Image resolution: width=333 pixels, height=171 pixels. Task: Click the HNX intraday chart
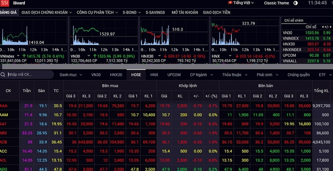click(x=245, y=32)
